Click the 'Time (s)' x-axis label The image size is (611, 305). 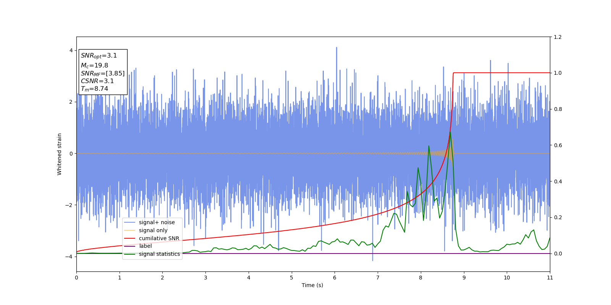point(312,285)
